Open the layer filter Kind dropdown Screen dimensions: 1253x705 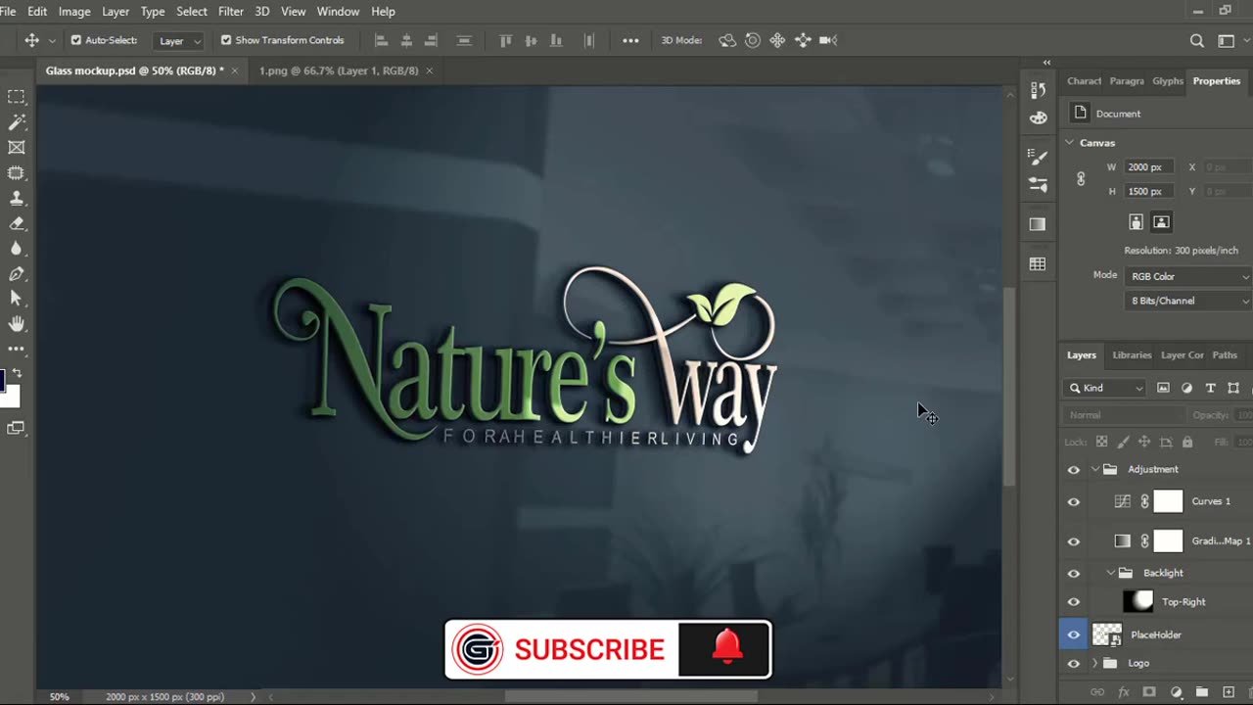click(x=1105, y=388)
